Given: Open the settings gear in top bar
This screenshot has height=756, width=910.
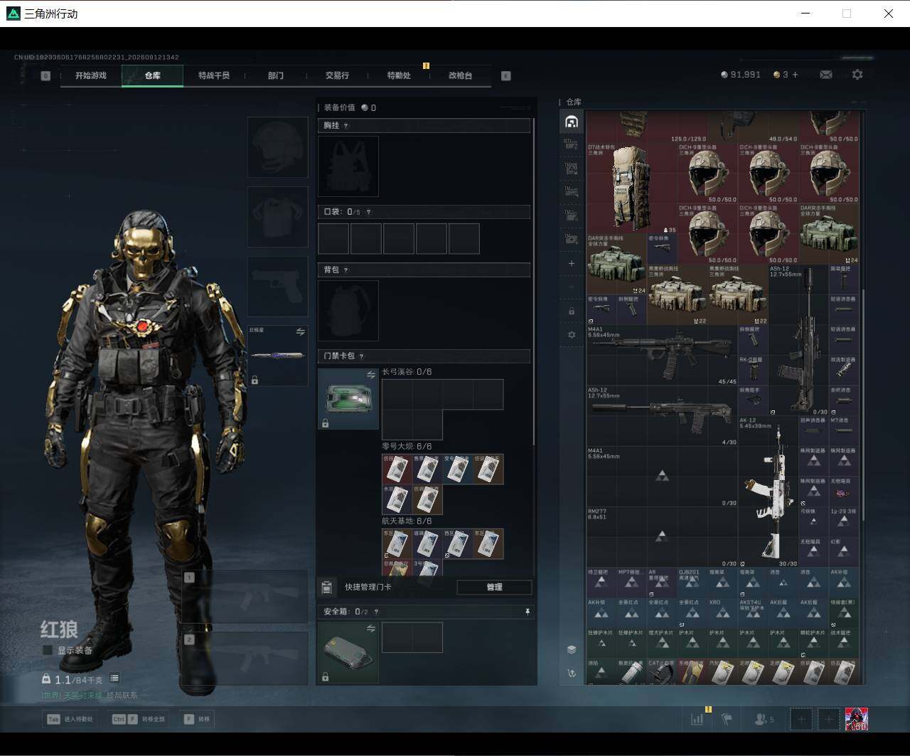Looking at the screenshot, I should pyautogui.click(x=857, y=75).
